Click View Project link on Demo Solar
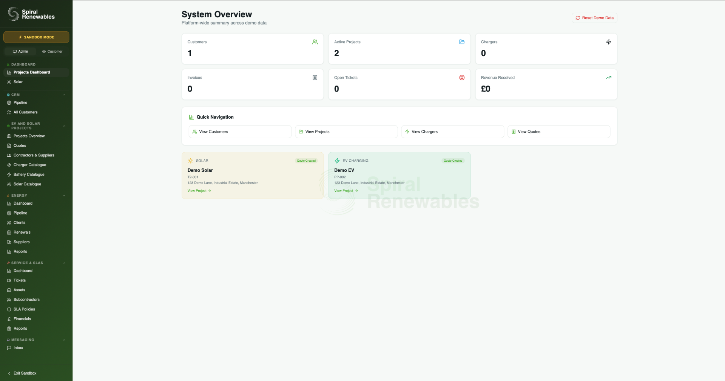The height and width of the screenshot is (381, 725). [x=199, y=191]
